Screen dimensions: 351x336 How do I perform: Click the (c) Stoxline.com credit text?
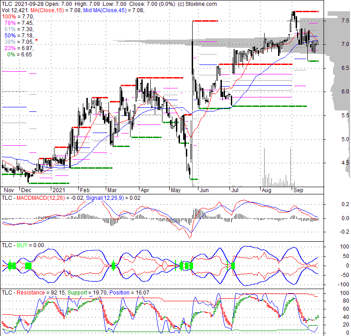(x=197, y=4)
